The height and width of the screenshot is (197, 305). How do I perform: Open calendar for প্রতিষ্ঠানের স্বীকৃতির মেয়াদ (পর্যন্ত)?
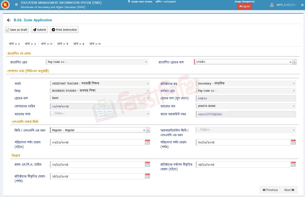147,176
